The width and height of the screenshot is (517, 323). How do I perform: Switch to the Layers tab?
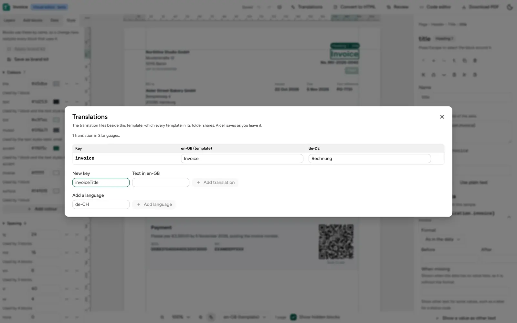9,20
